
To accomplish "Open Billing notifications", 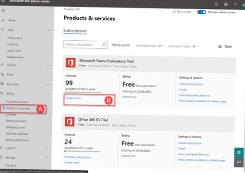I will click(x=17, y=140).
